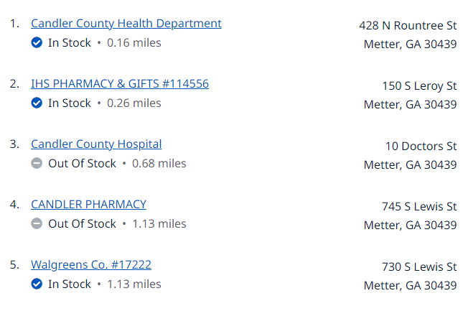Click in-stock checkmark icon for Health Department
The width and height of the screenshot is (468, 311).
coord(37,42)
